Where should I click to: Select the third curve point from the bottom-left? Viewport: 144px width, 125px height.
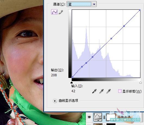point(92,57)
